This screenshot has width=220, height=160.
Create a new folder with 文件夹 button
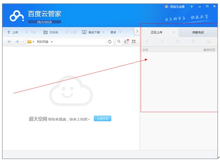(x=51, y=32)
